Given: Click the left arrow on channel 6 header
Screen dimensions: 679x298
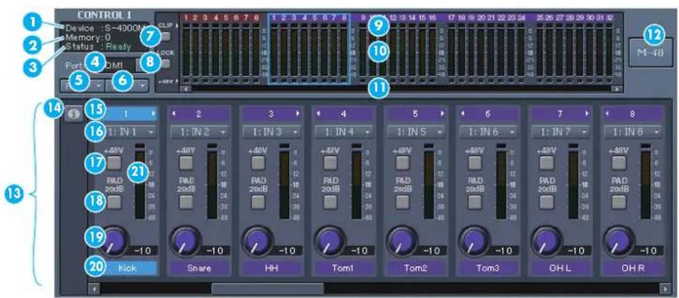Looking at the screenshot, I should click(462, 114).
